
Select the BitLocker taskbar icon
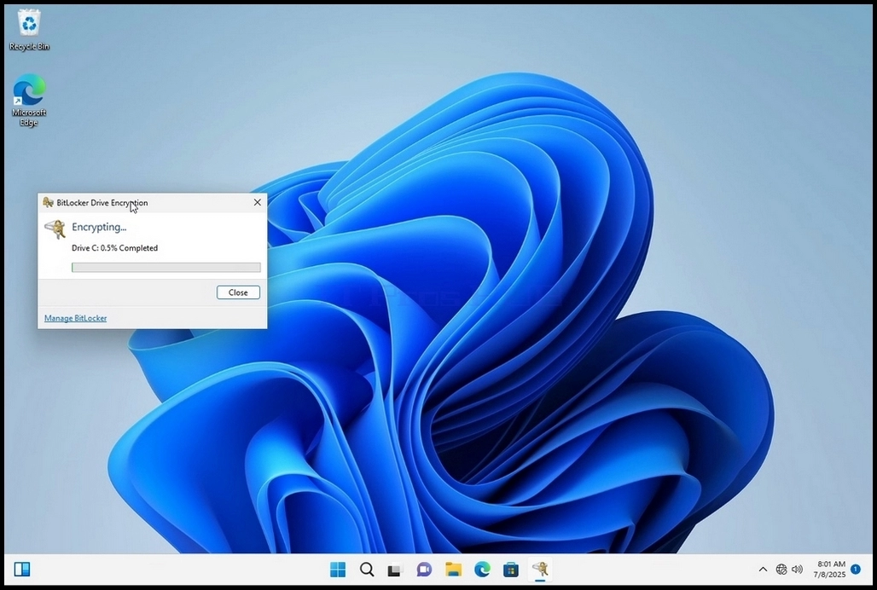540,570
